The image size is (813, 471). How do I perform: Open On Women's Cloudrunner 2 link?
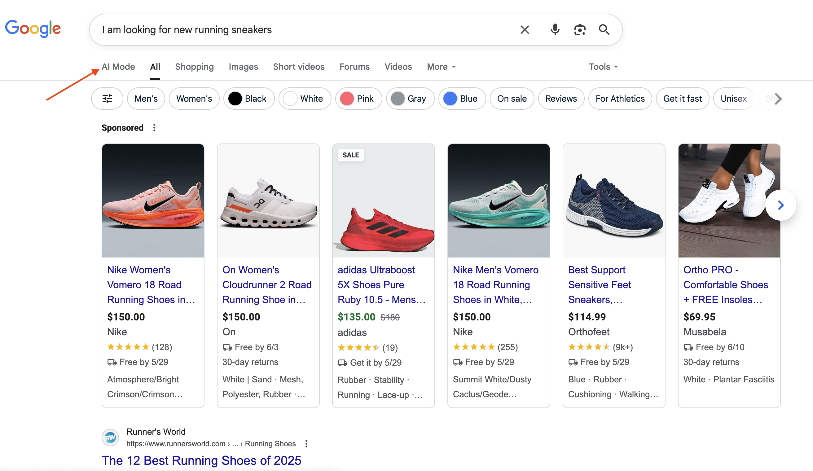pos(267,284)
